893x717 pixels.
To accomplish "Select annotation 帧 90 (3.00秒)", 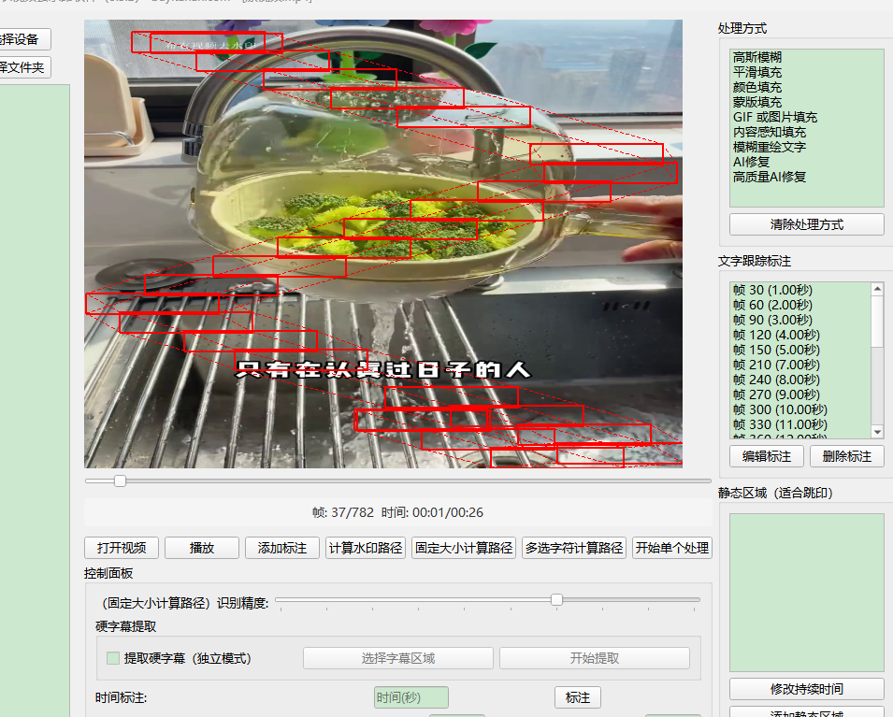I will click(772, 320).
